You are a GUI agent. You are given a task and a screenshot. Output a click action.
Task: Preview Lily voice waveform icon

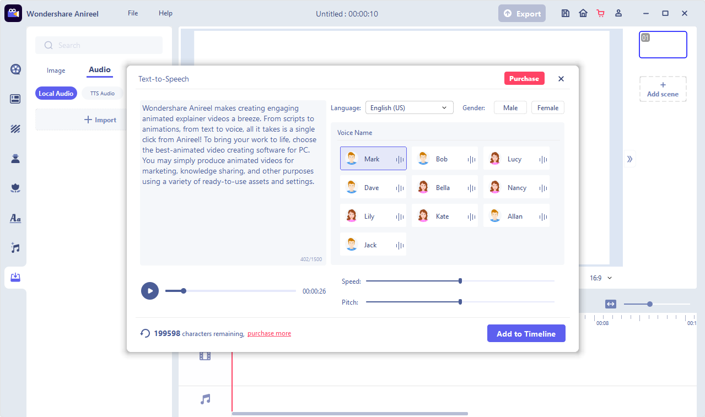tap(400, 216)
